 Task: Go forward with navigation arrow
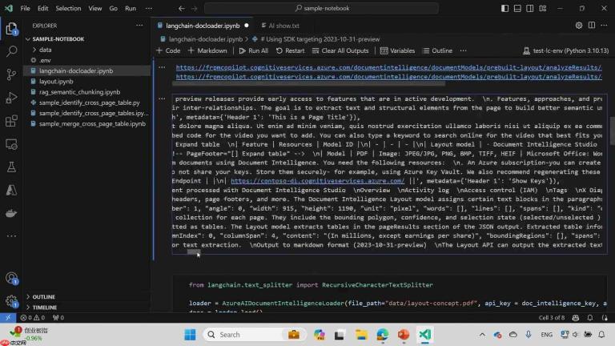click(x=194, y=8)
